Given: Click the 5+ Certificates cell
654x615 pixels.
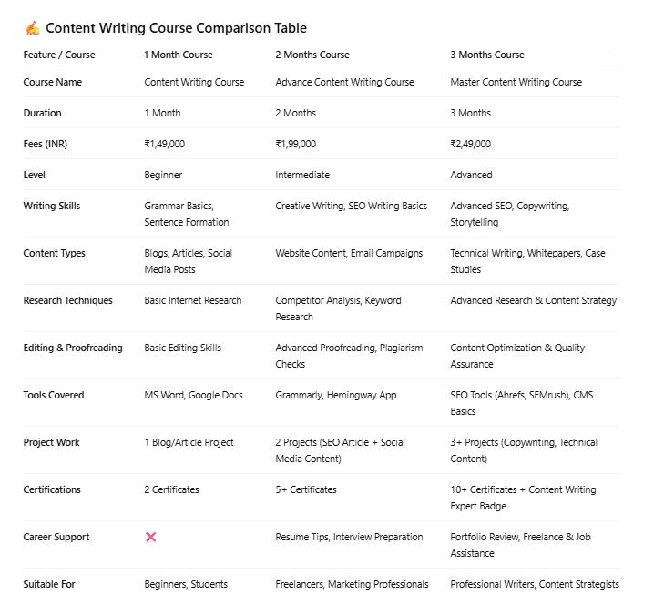Looking at the screenshot, I should click(x=306, y=489).
